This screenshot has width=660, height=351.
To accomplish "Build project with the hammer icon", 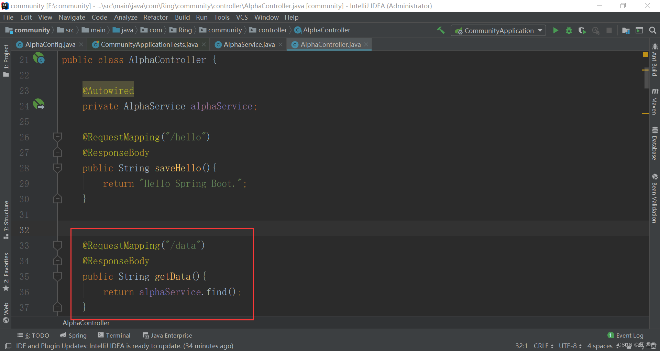I will pyautogui.click(x=441, y=30).
